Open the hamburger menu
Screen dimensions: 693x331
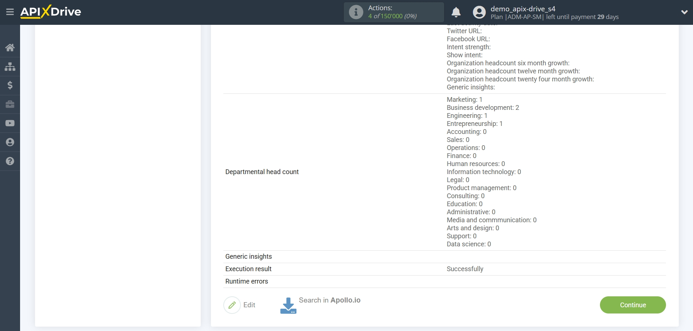(10, 12)
